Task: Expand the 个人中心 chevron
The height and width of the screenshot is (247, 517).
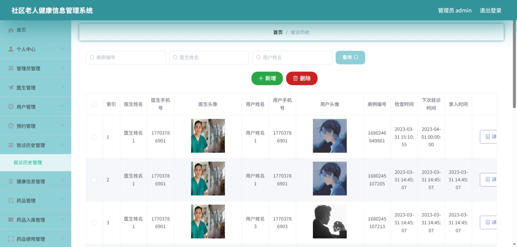Action: [63, 48]
